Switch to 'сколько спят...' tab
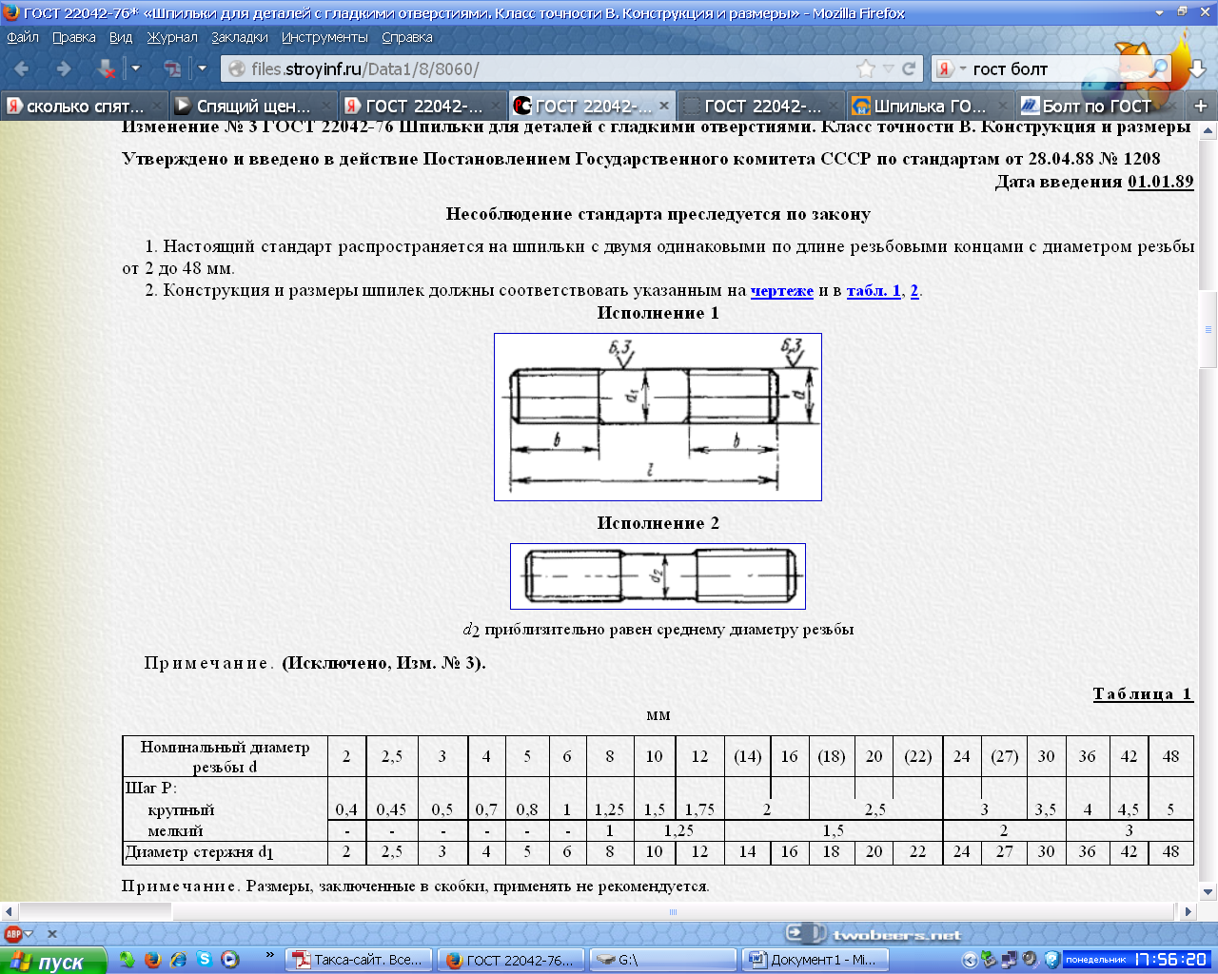The height and width of the screenshot is (974, 1218). pyautogui.click(x=84, y=106)
